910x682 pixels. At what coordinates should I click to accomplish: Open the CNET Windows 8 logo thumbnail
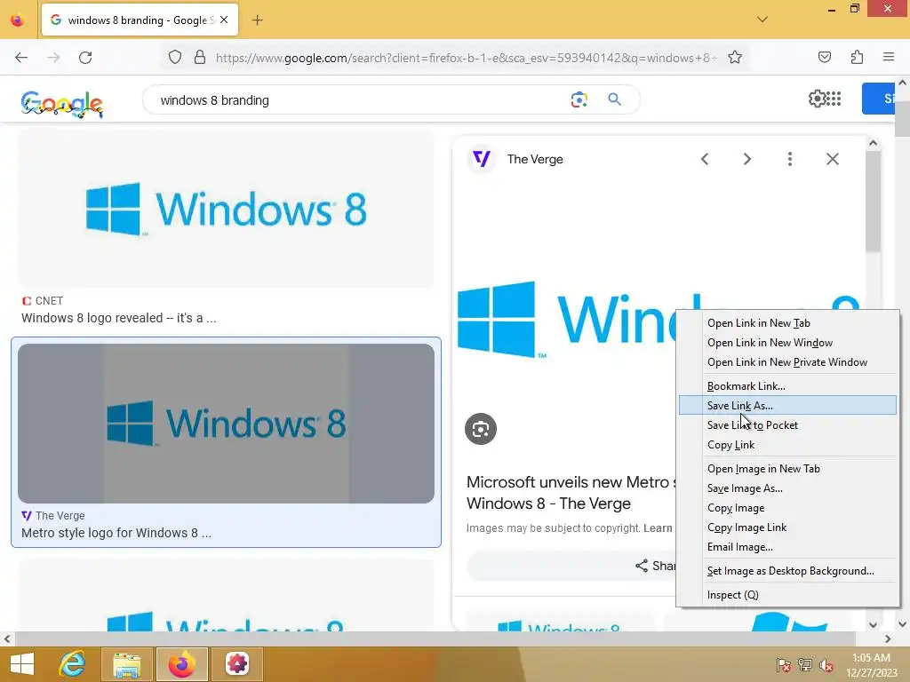(226, 209)
